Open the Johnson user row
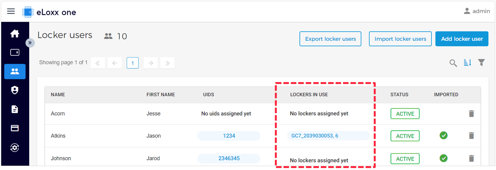This screenshot has height=170, width=496. click(263, 158)
